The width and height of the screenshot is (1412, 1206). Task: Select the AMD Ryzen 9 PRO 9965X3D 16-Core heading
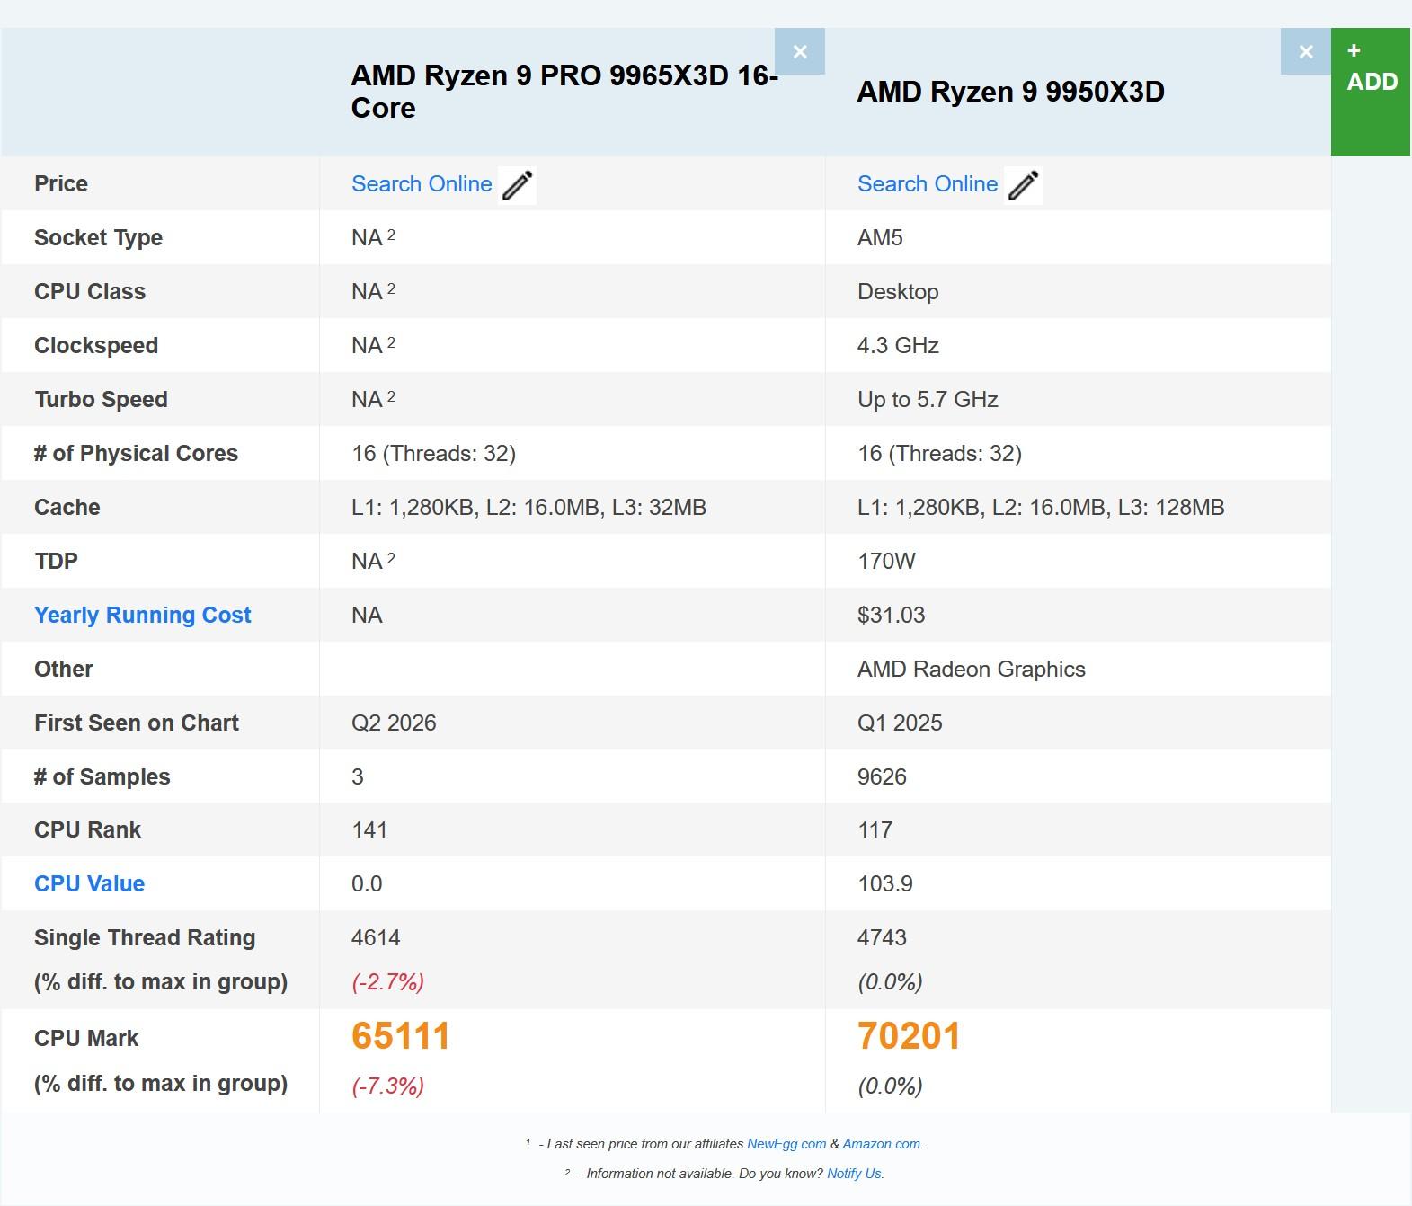564,92
